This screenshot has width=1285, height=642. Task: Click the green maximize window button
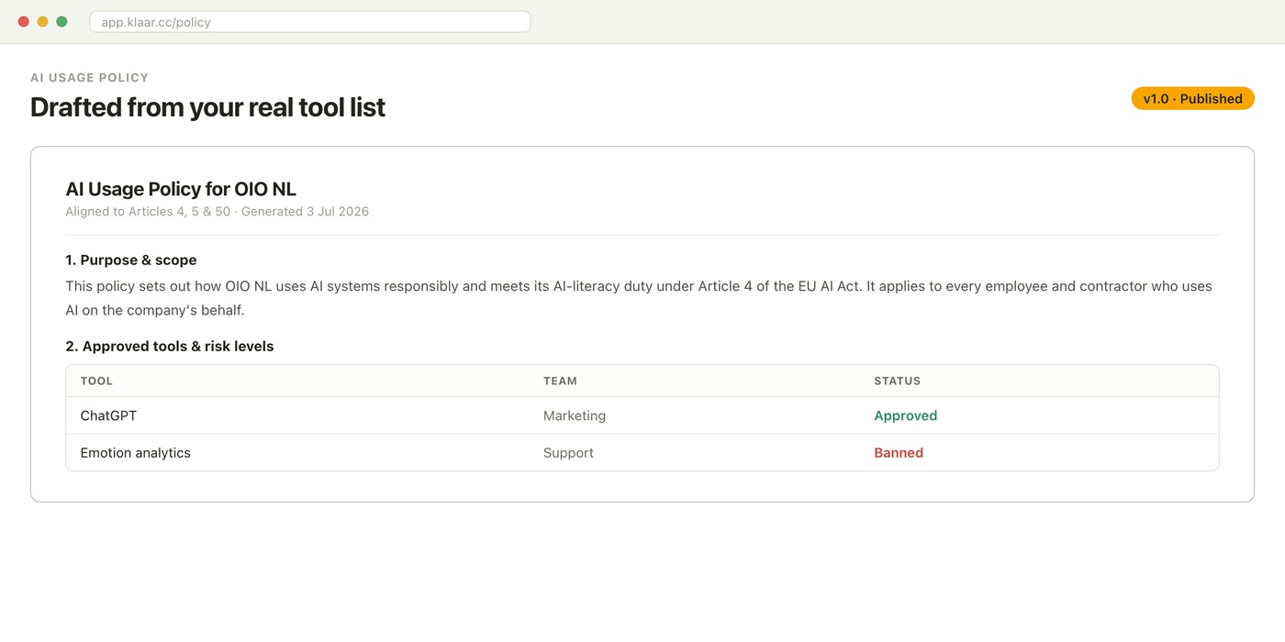[x=61, y=21]
